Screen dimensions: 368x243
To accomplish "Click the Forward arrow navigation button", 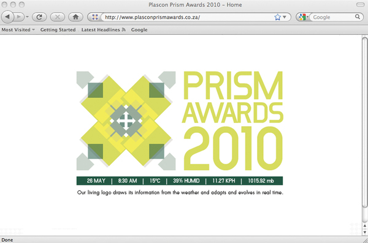I will coord(19,17).
